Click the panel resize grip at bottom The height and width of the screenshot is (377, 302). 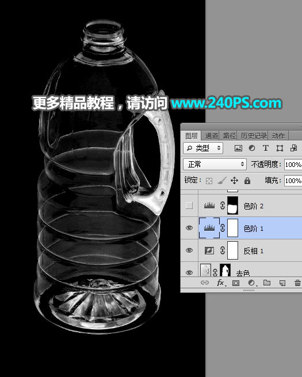tap(249, 291)
